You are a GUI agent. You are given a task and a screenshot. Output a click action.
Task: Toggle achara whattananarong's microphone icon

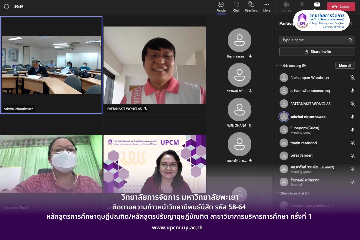click(x=352, y=90)
